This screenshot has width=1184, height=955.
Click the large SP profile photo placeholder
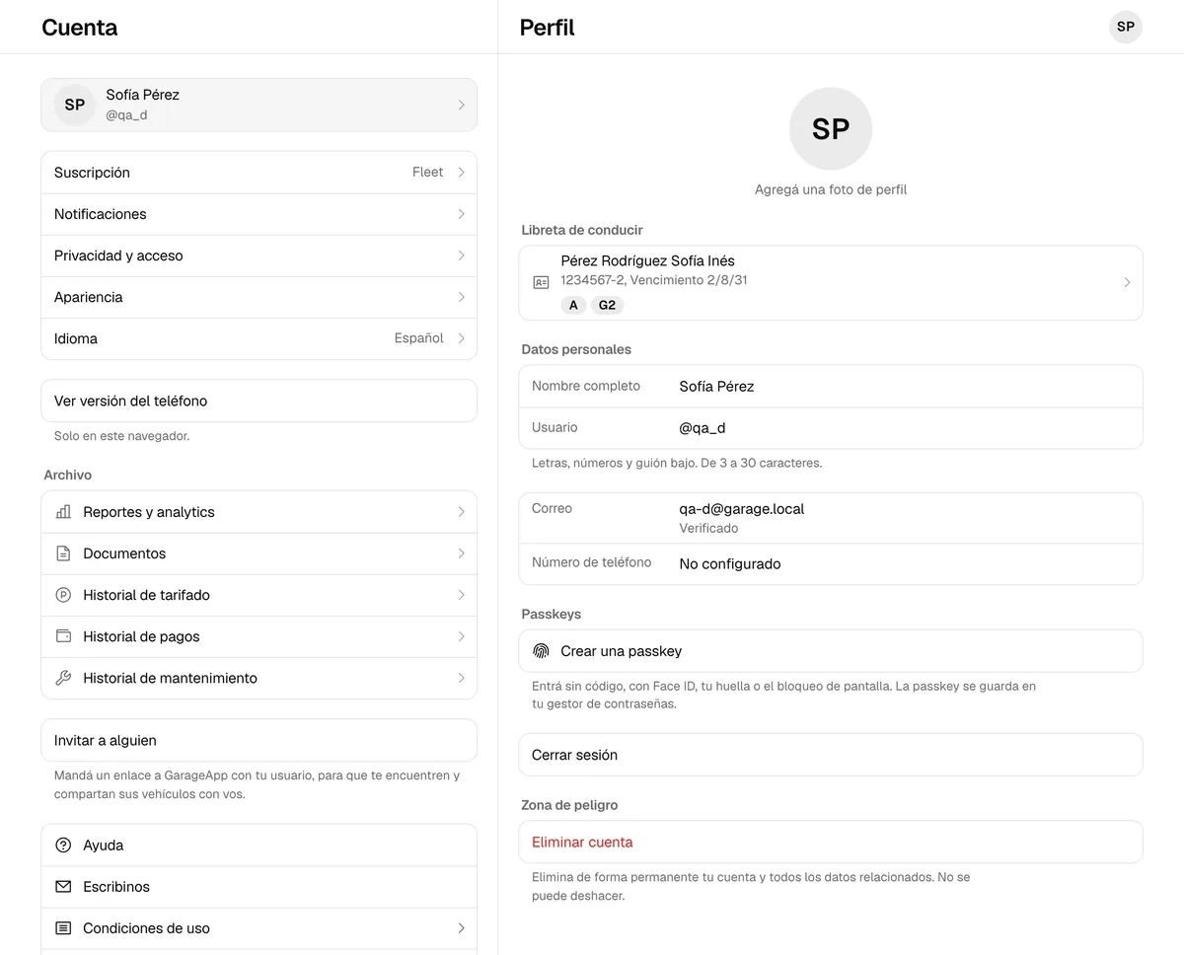point(831,129)
